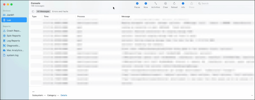Screen dimensions: 255x100
Task: Click the Spin Reports icon
Action: pyautogui.click(x=4, y=36)
